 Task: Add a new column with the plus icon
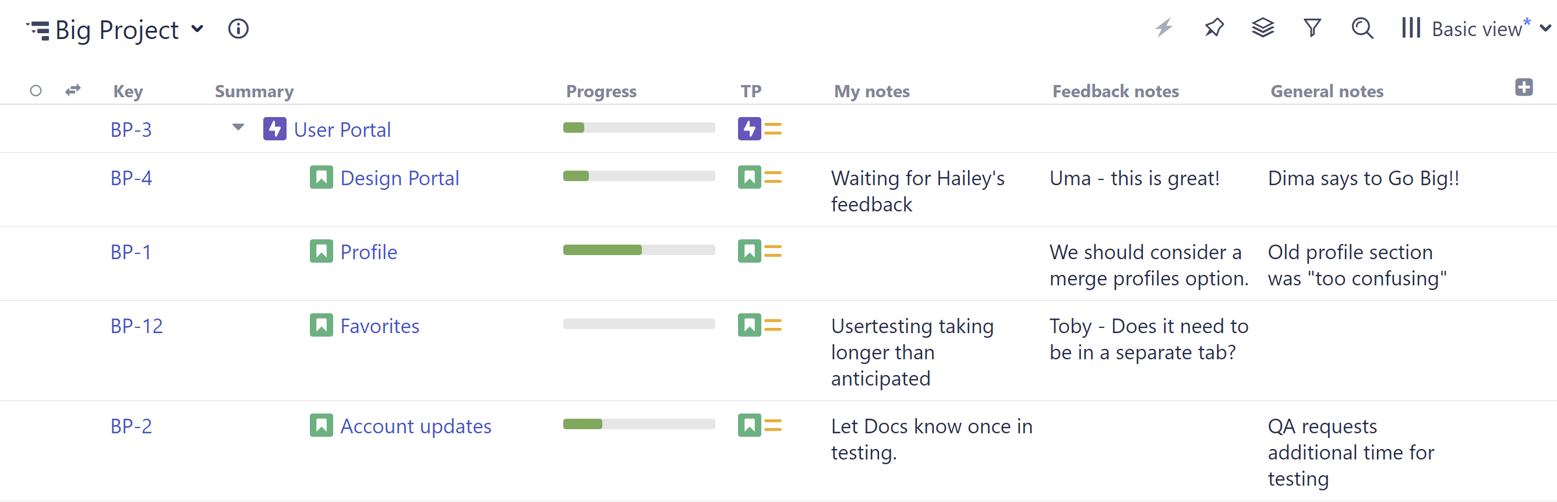pyautogui.click(x=1523, y=87)
